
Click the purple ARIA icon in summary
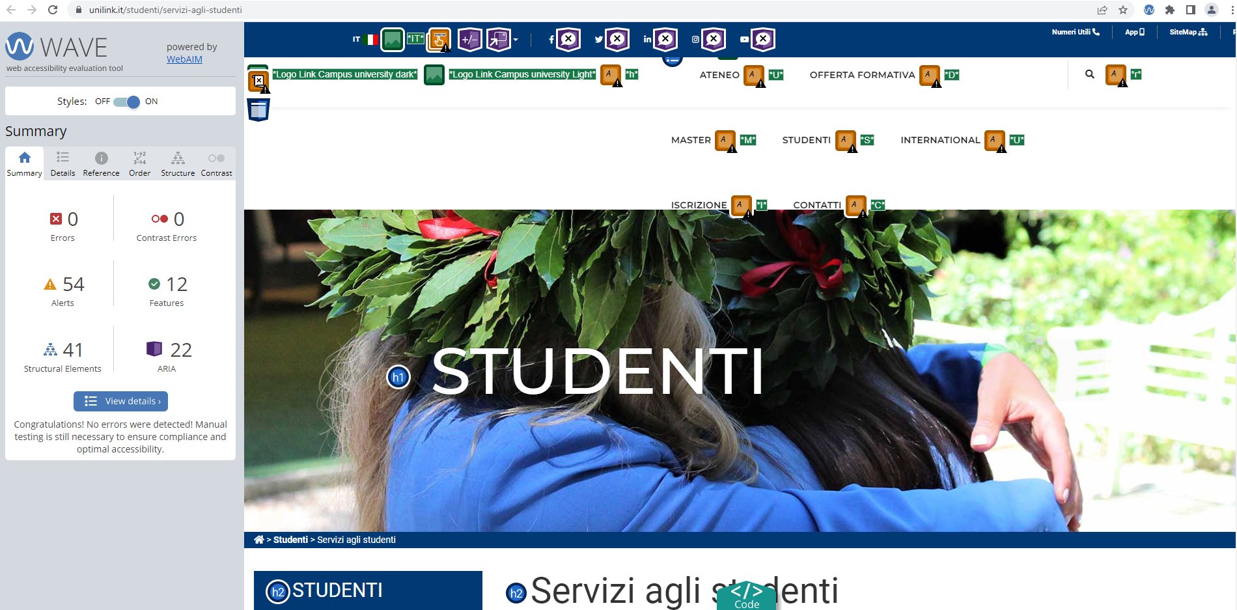point(154,349)
